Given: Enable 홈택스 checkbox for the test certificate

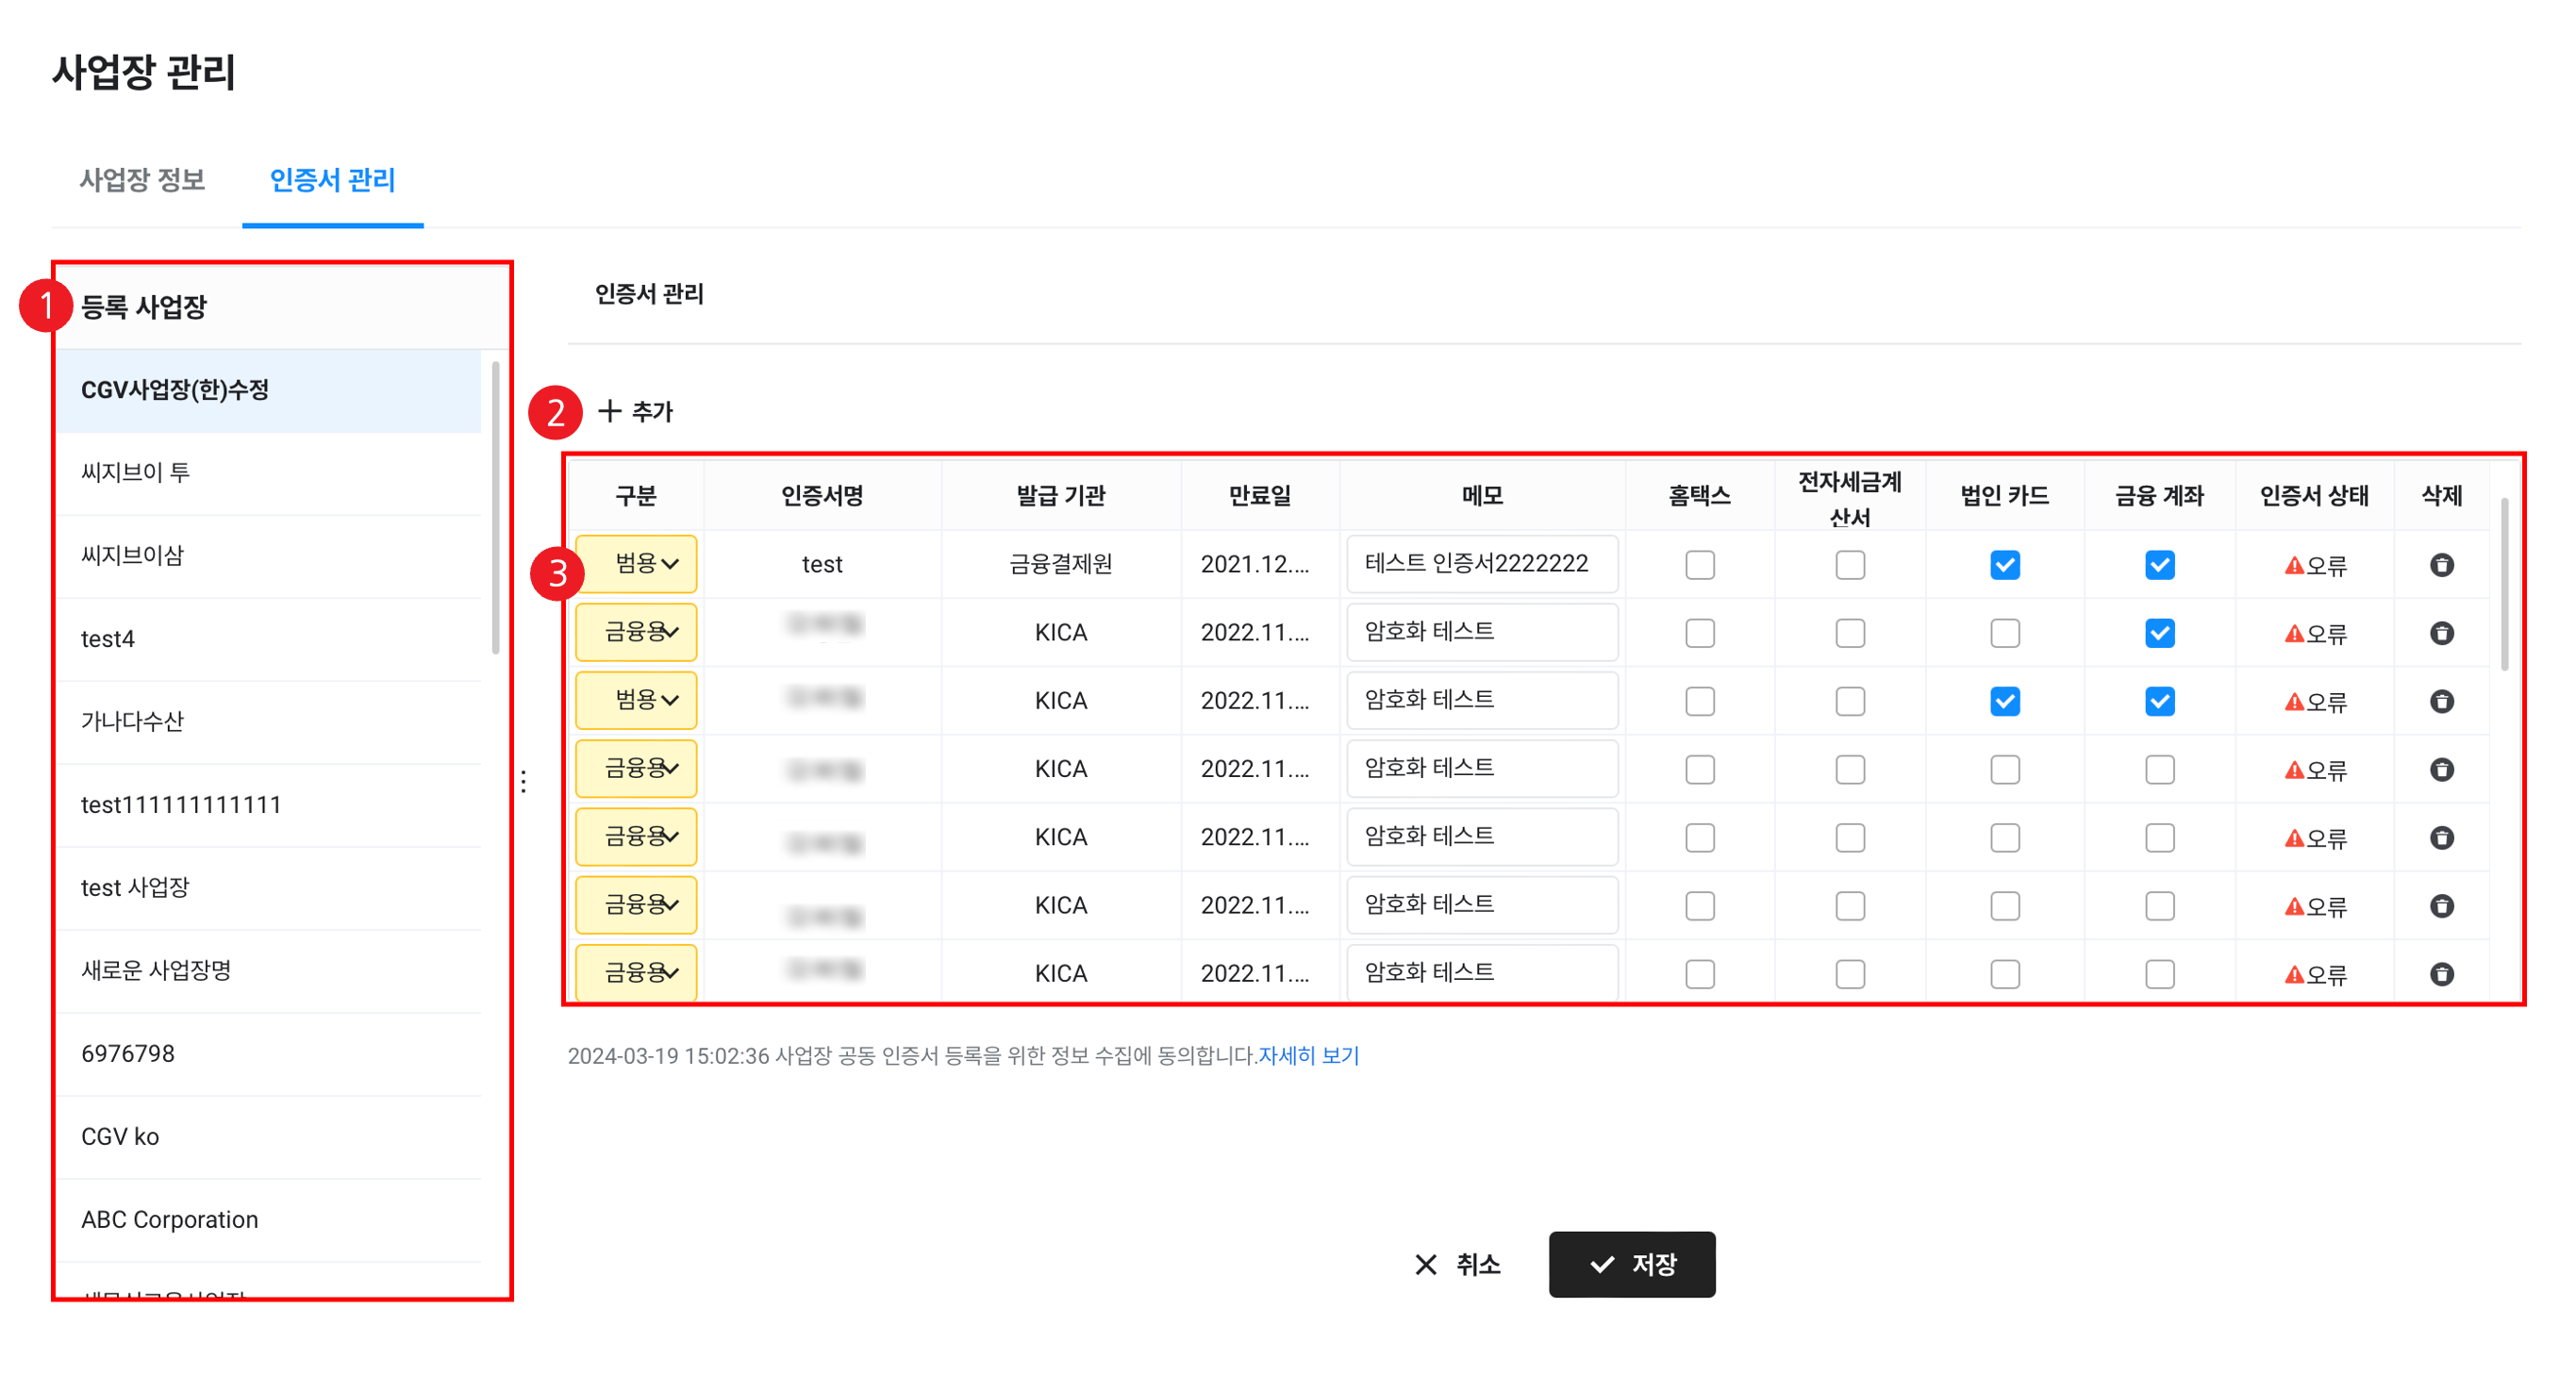Looking at the screenshot, I should pos(1699,565).
